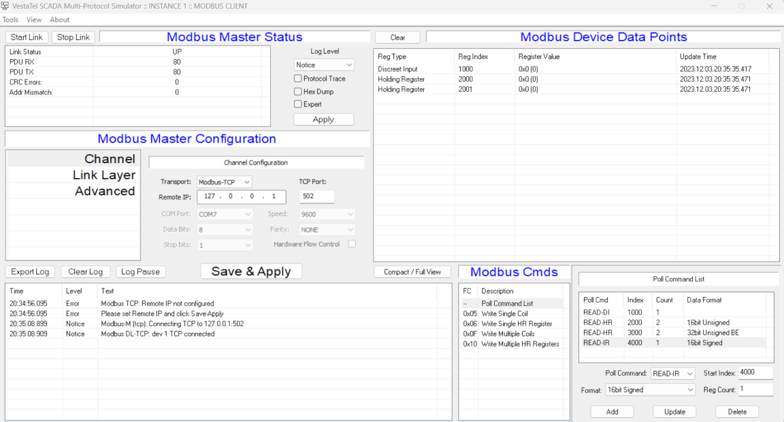Click Export Log button
The height and width of the screenshot is (422, 784).
click(31, 272)
